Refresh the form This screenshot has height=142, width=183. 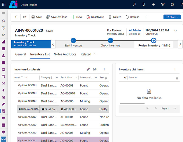[x=132, y=17]
